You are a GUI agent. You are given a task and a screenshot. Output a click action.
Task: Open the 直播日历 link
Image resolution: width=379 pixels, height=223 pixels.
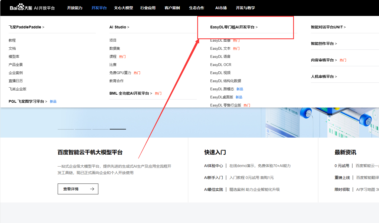tap(16, 81)
